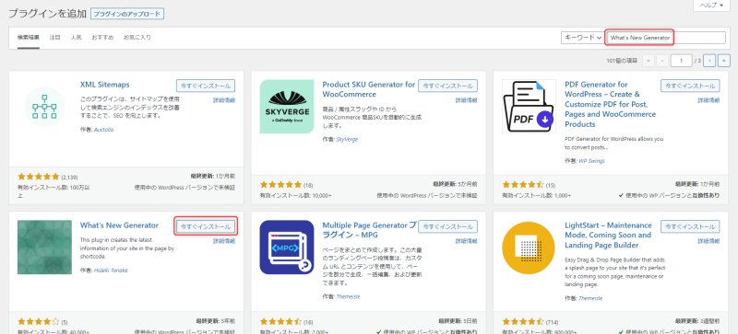Open 詳細情報 for XML Sitemaps
The image size is (738, 334).
224,100
